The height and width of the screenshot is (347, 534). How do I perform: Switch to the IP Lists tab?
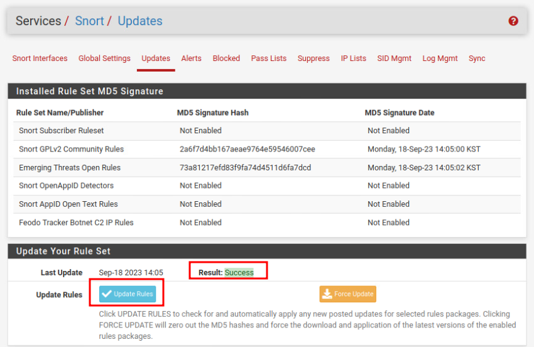click(353, 58)
